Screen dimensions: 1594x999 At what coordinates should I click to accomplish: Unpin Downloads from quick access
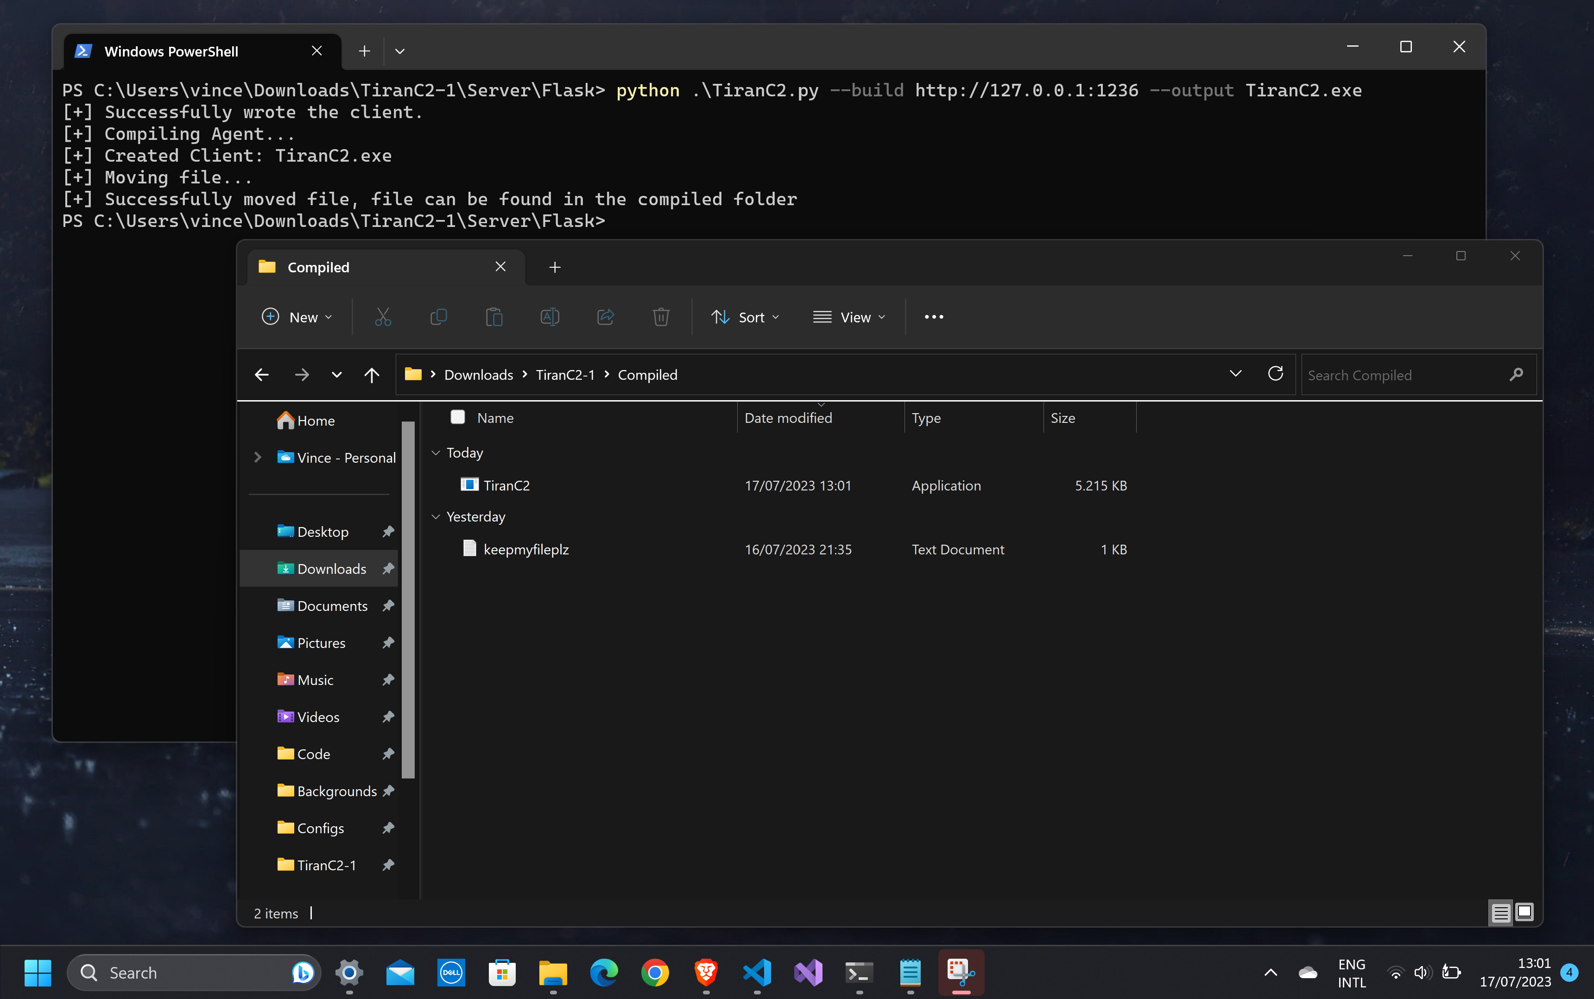(389, 568)
